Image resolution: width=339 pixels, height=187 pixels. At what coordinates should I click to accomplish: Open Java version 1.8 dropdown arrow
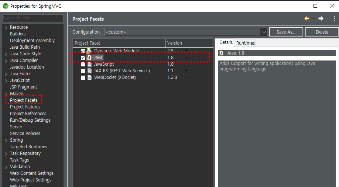(186, 58)
